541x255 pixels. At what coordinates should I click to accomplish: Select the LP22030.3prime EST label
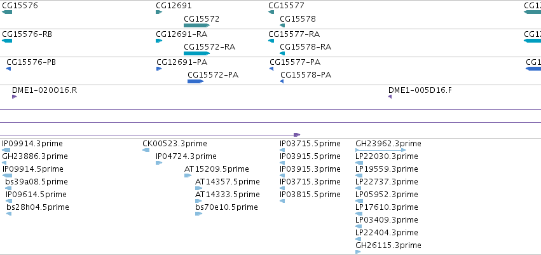387,156
